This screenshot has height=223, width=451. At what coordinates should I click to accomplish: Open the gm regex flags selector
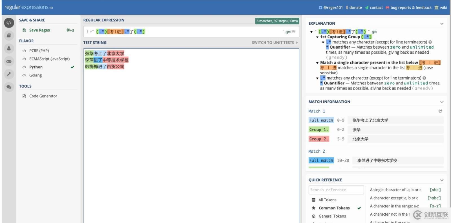point(290,32)
